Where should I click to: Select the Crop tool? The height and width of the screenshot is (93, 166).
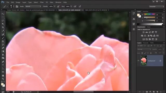3,27
